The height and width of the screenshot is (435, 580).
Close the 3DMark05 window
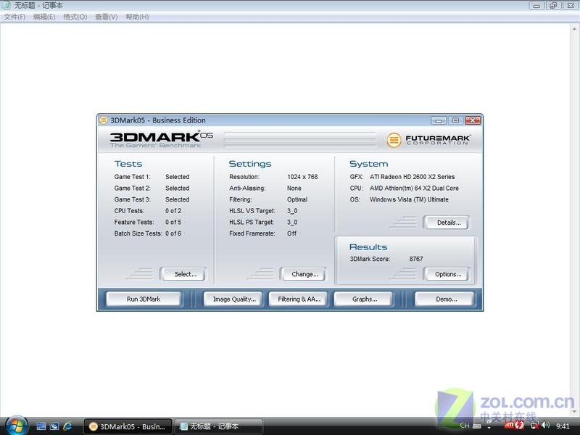point(473,120)
